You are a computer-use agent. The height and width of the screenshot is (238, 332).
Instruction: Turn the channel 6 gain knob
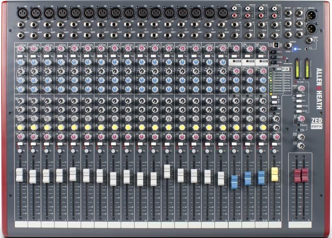click(88, 49)
